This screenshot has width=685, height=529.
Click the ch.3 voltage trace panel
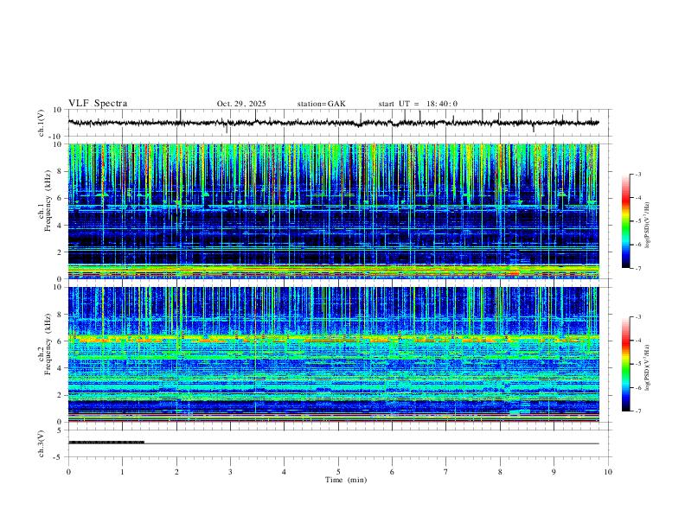pos(340,443)
